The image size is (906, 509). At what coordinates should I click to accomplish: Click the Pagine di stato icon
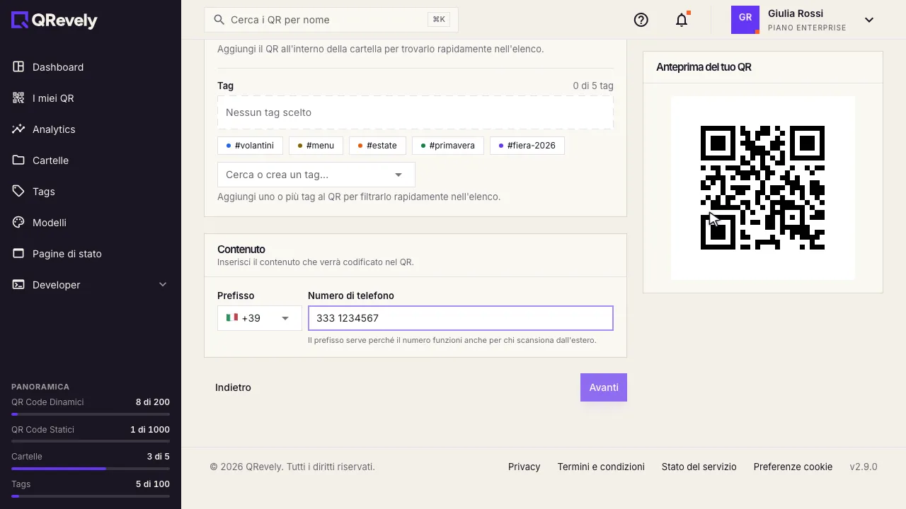(x=18, y=253)
